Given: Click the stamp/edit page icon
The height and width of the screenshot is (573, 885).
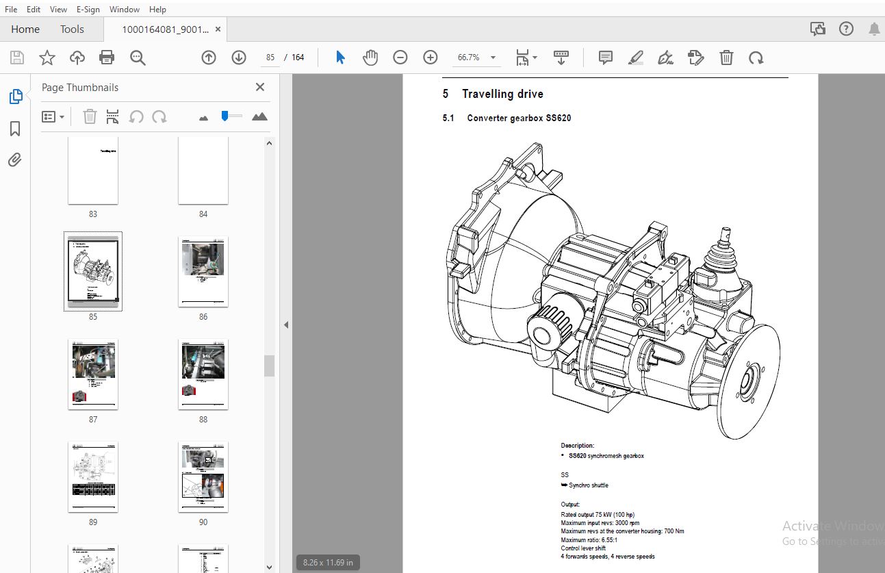Looking at the screenshot, I should 696,58.
